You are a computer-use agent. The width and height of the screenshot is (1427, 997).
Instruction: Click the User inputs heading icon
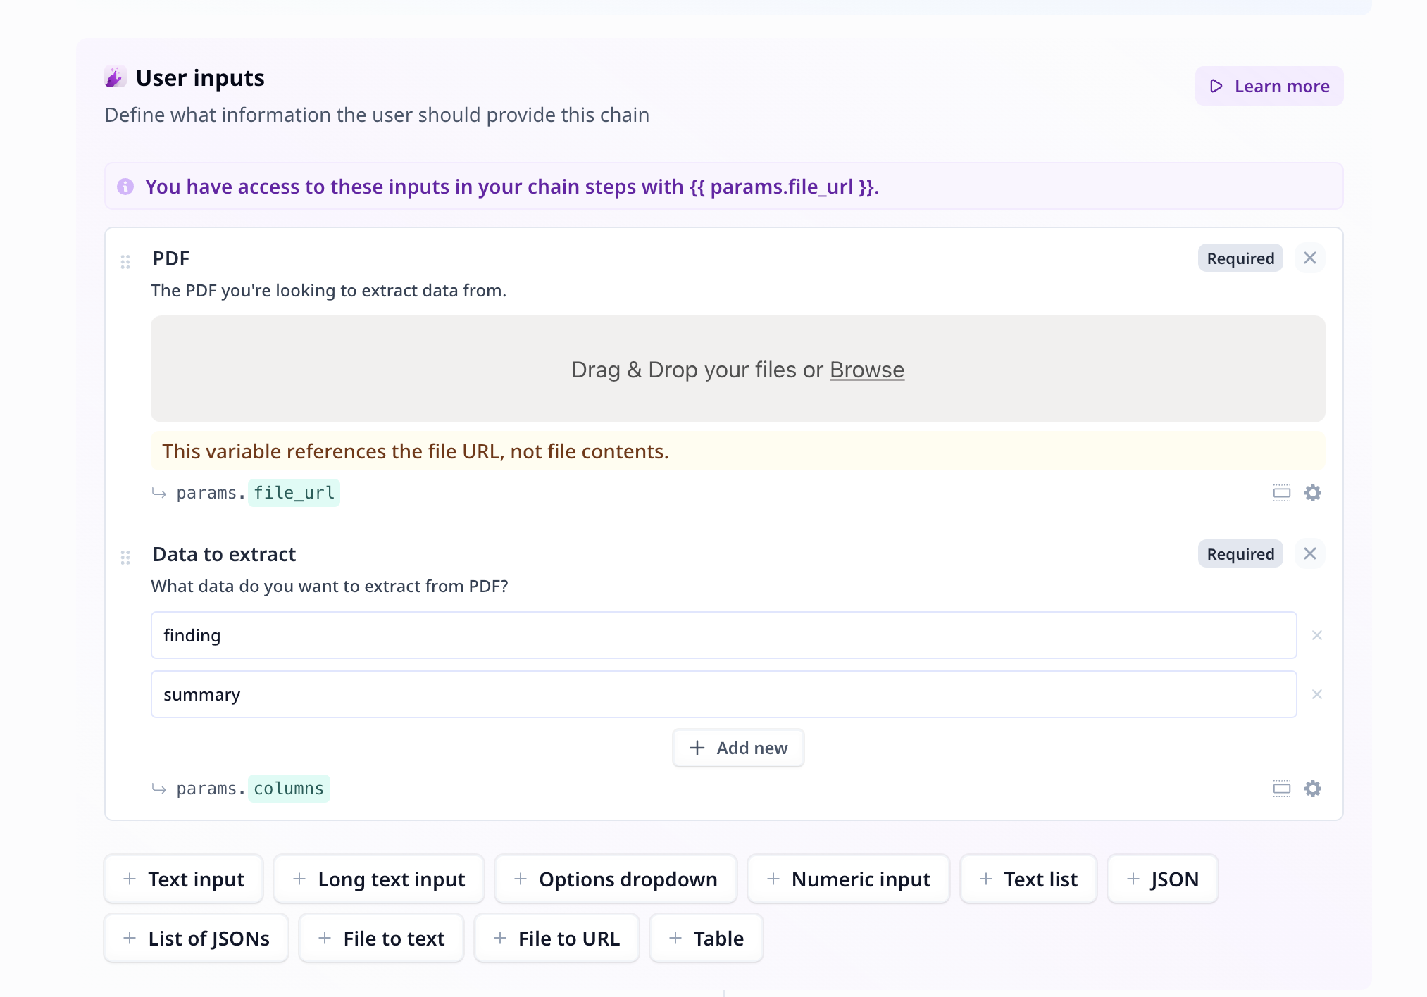point(116,77)
